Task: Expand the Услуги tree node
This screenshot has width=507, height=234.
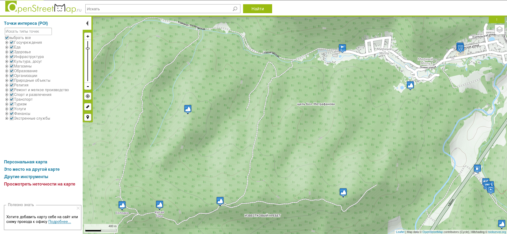Action: 7,109
